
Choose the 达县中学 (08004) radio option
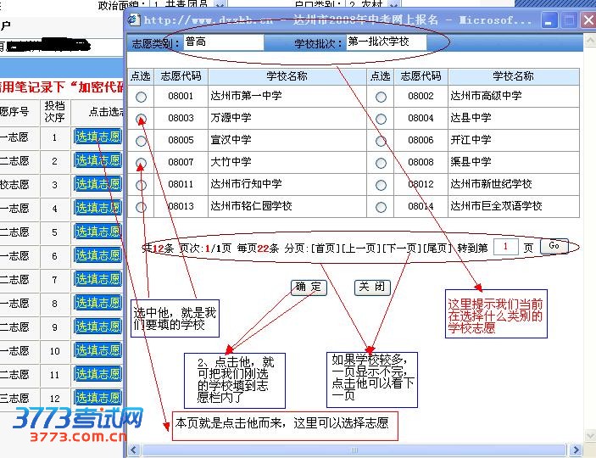[x=381, y=119]
